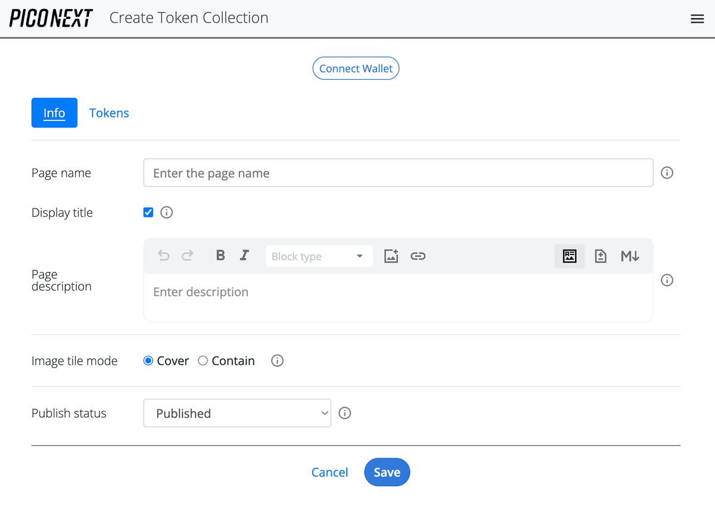715x513 pixels.
Task: Click the info icon next to Publish status
Action: [x=344, y=413]
